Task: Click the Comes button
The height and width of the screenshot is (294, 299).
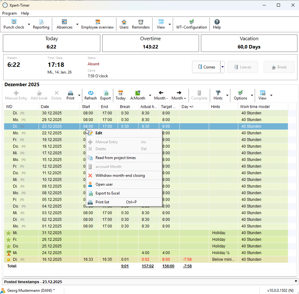Action: pyautogui.click(x=207, y=67)
